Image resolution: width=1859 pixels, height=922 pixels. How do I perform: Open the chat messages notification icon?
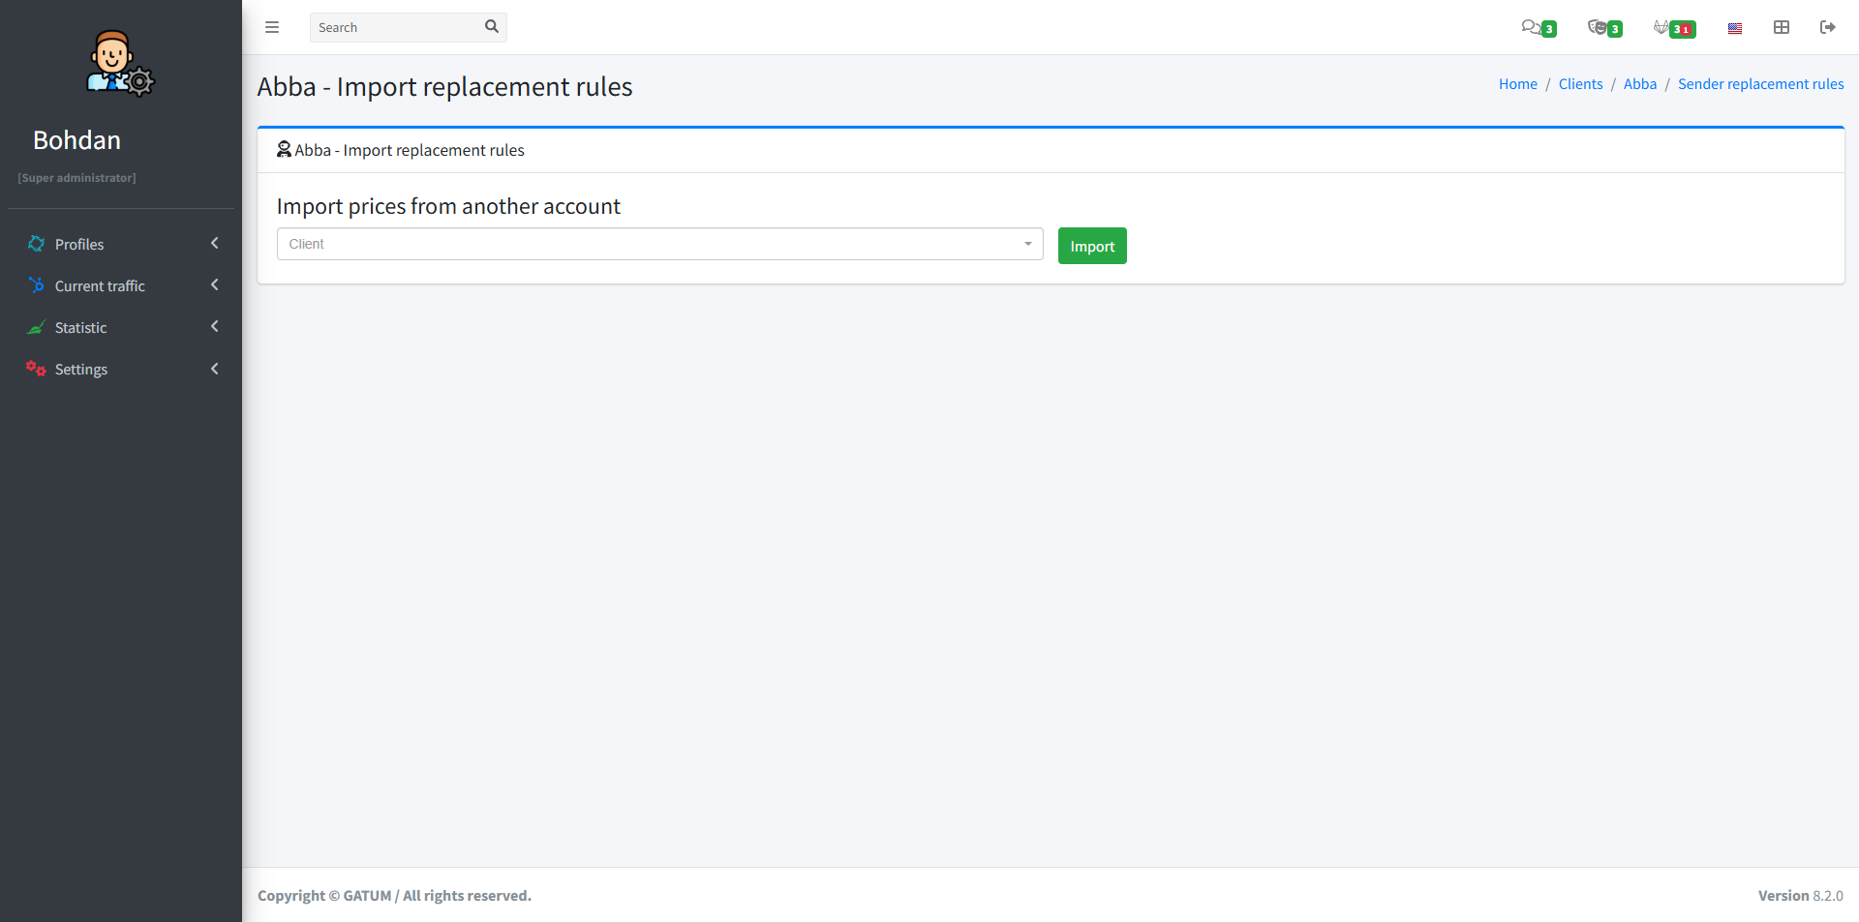(1531, 27)
